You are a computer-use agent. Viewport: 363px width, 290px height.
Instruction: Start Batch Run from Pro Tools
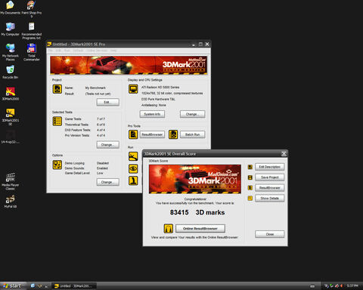tap(192, 134)
